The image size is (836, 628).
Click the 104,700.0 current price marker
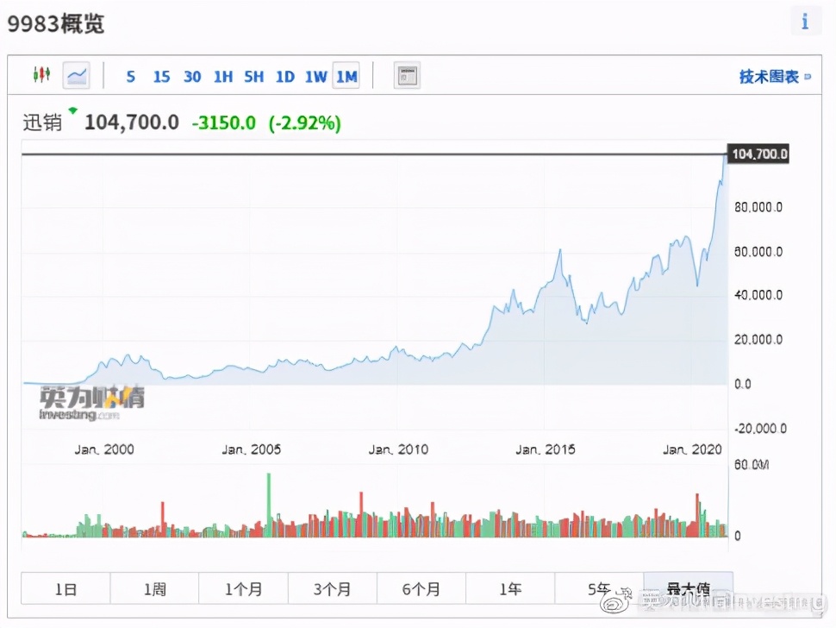(758, 154)
